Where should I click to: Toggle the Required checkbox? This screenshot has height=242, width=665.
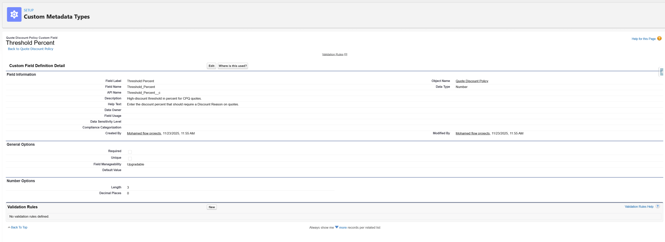(x=130, y=152)
